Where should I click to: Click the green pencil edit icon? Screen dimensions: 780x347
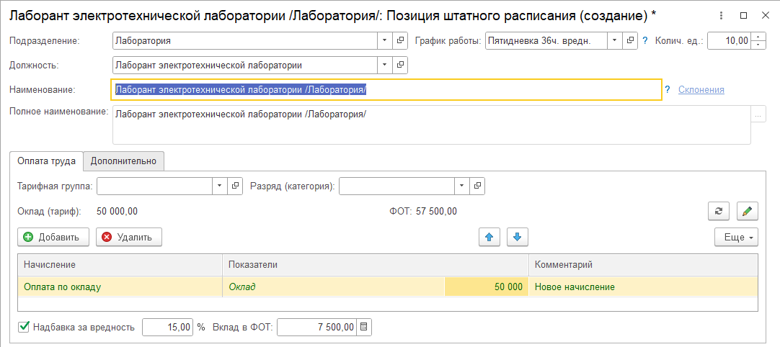pyautogui.click(x=747, y=211)
